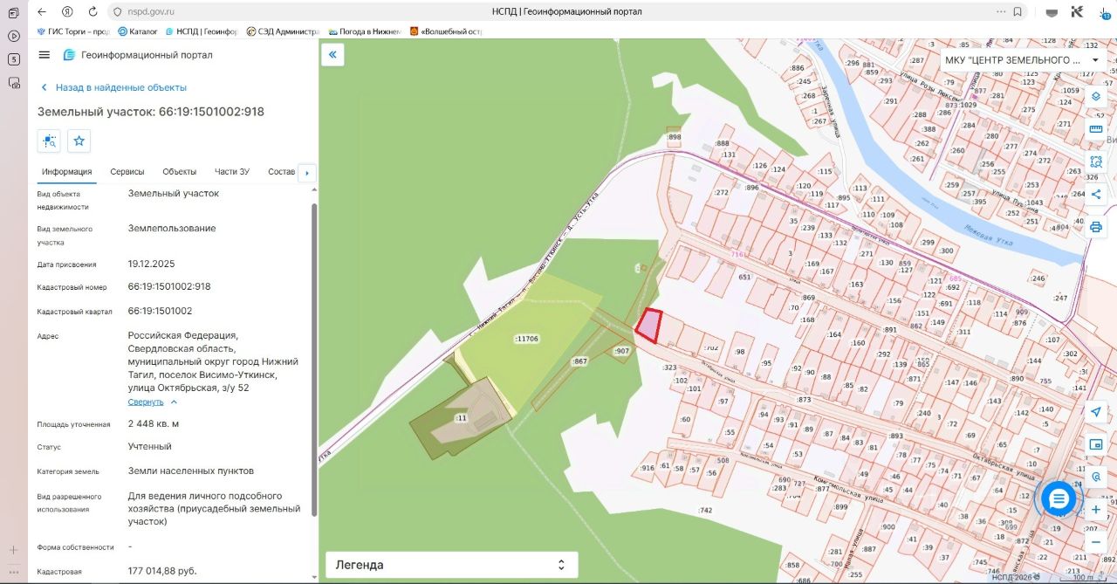The image size is (1117, 584).
Task: Click the share map icon
Action: click(x=1096, y=195)
